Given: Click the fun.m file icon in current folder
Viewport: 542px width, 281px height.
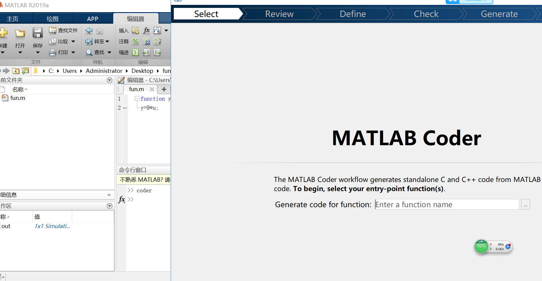Looking at the screenshot, I should tap(5, 98).
